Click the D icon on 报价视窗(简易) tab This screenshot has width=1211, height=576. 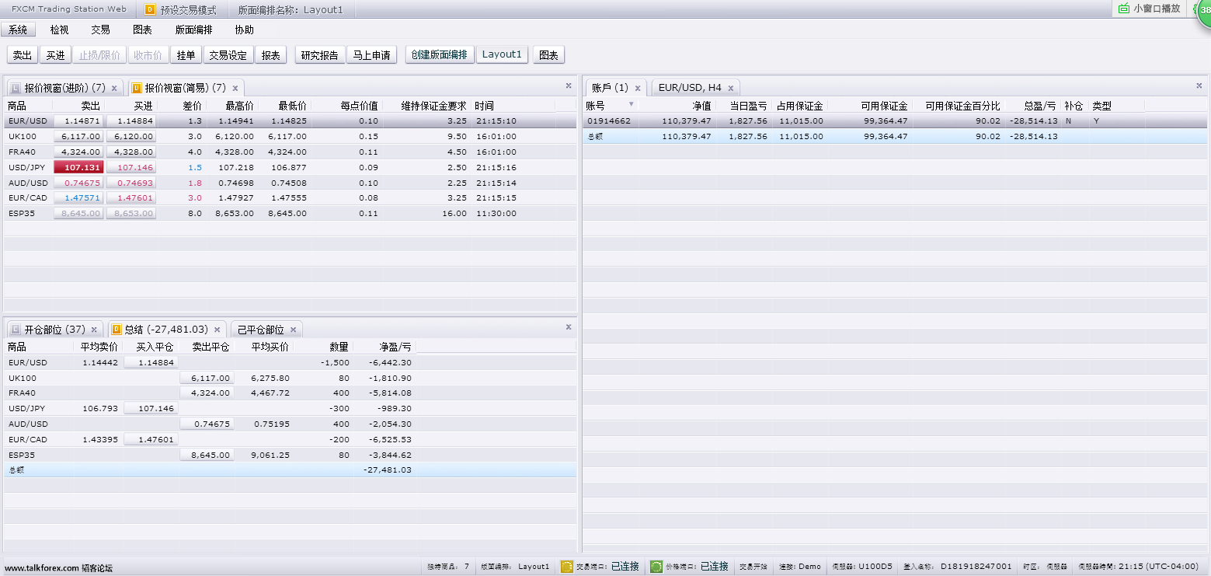136,88
